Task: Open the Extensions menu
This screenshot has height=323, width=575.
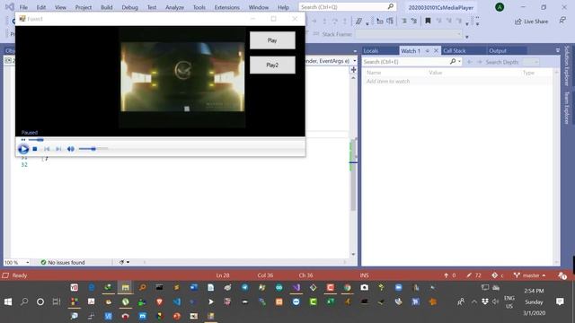Action: 227,7
